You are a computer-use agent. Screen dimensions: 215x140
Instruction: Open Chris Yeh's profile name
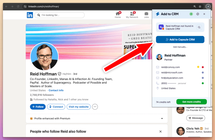[192, 128]
